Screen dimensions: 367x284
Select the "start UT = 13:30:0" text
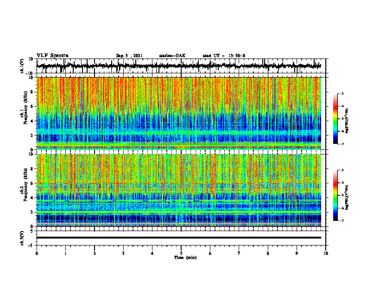point(224,56)
